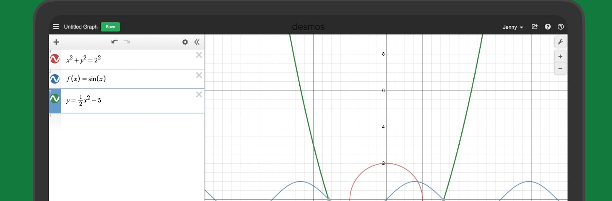Open the expression list settings gear
Image resolution: width=612 pixels, height=201 pixels.
click(x=185, y=42)
